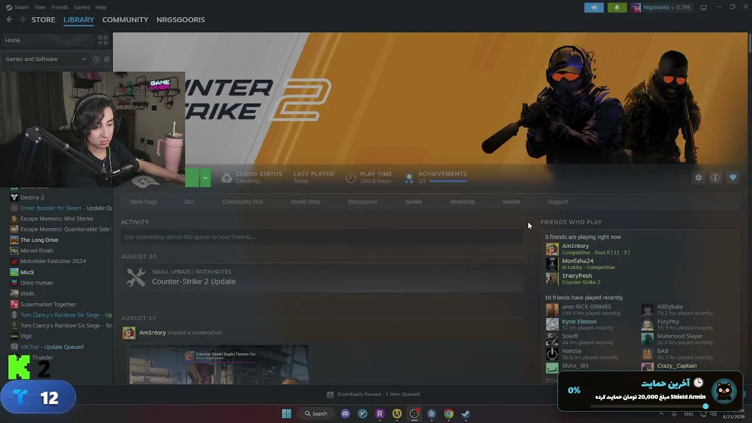This screenshot has height=423, width=752.
Task: Switch to Big Picture mode monitor icon
Action: point(703,8)
